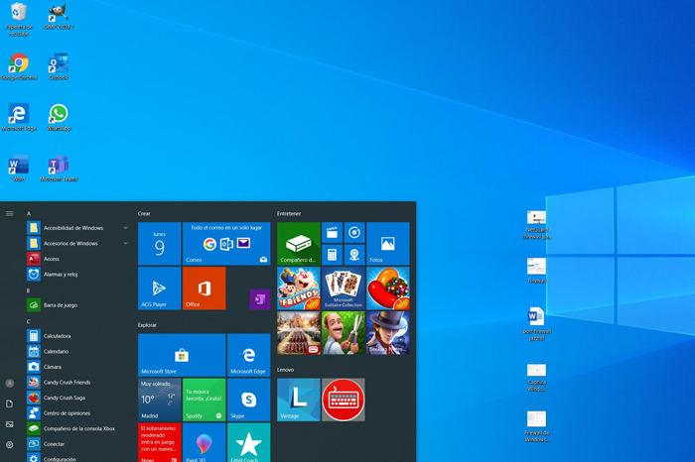Open the Spotify tile
Viewport: 695px width, 462px height.
pyautogui.click(x=204, y=400)
